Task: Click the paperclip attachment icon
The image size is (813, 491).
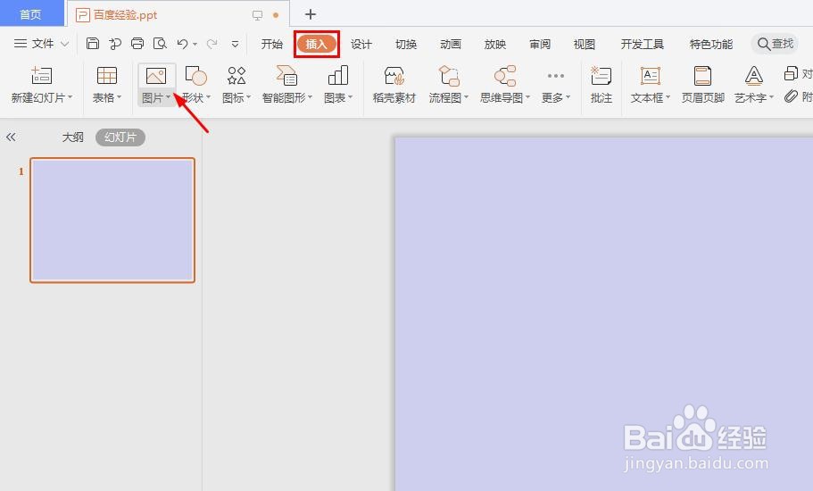Action: pos(791,96)
